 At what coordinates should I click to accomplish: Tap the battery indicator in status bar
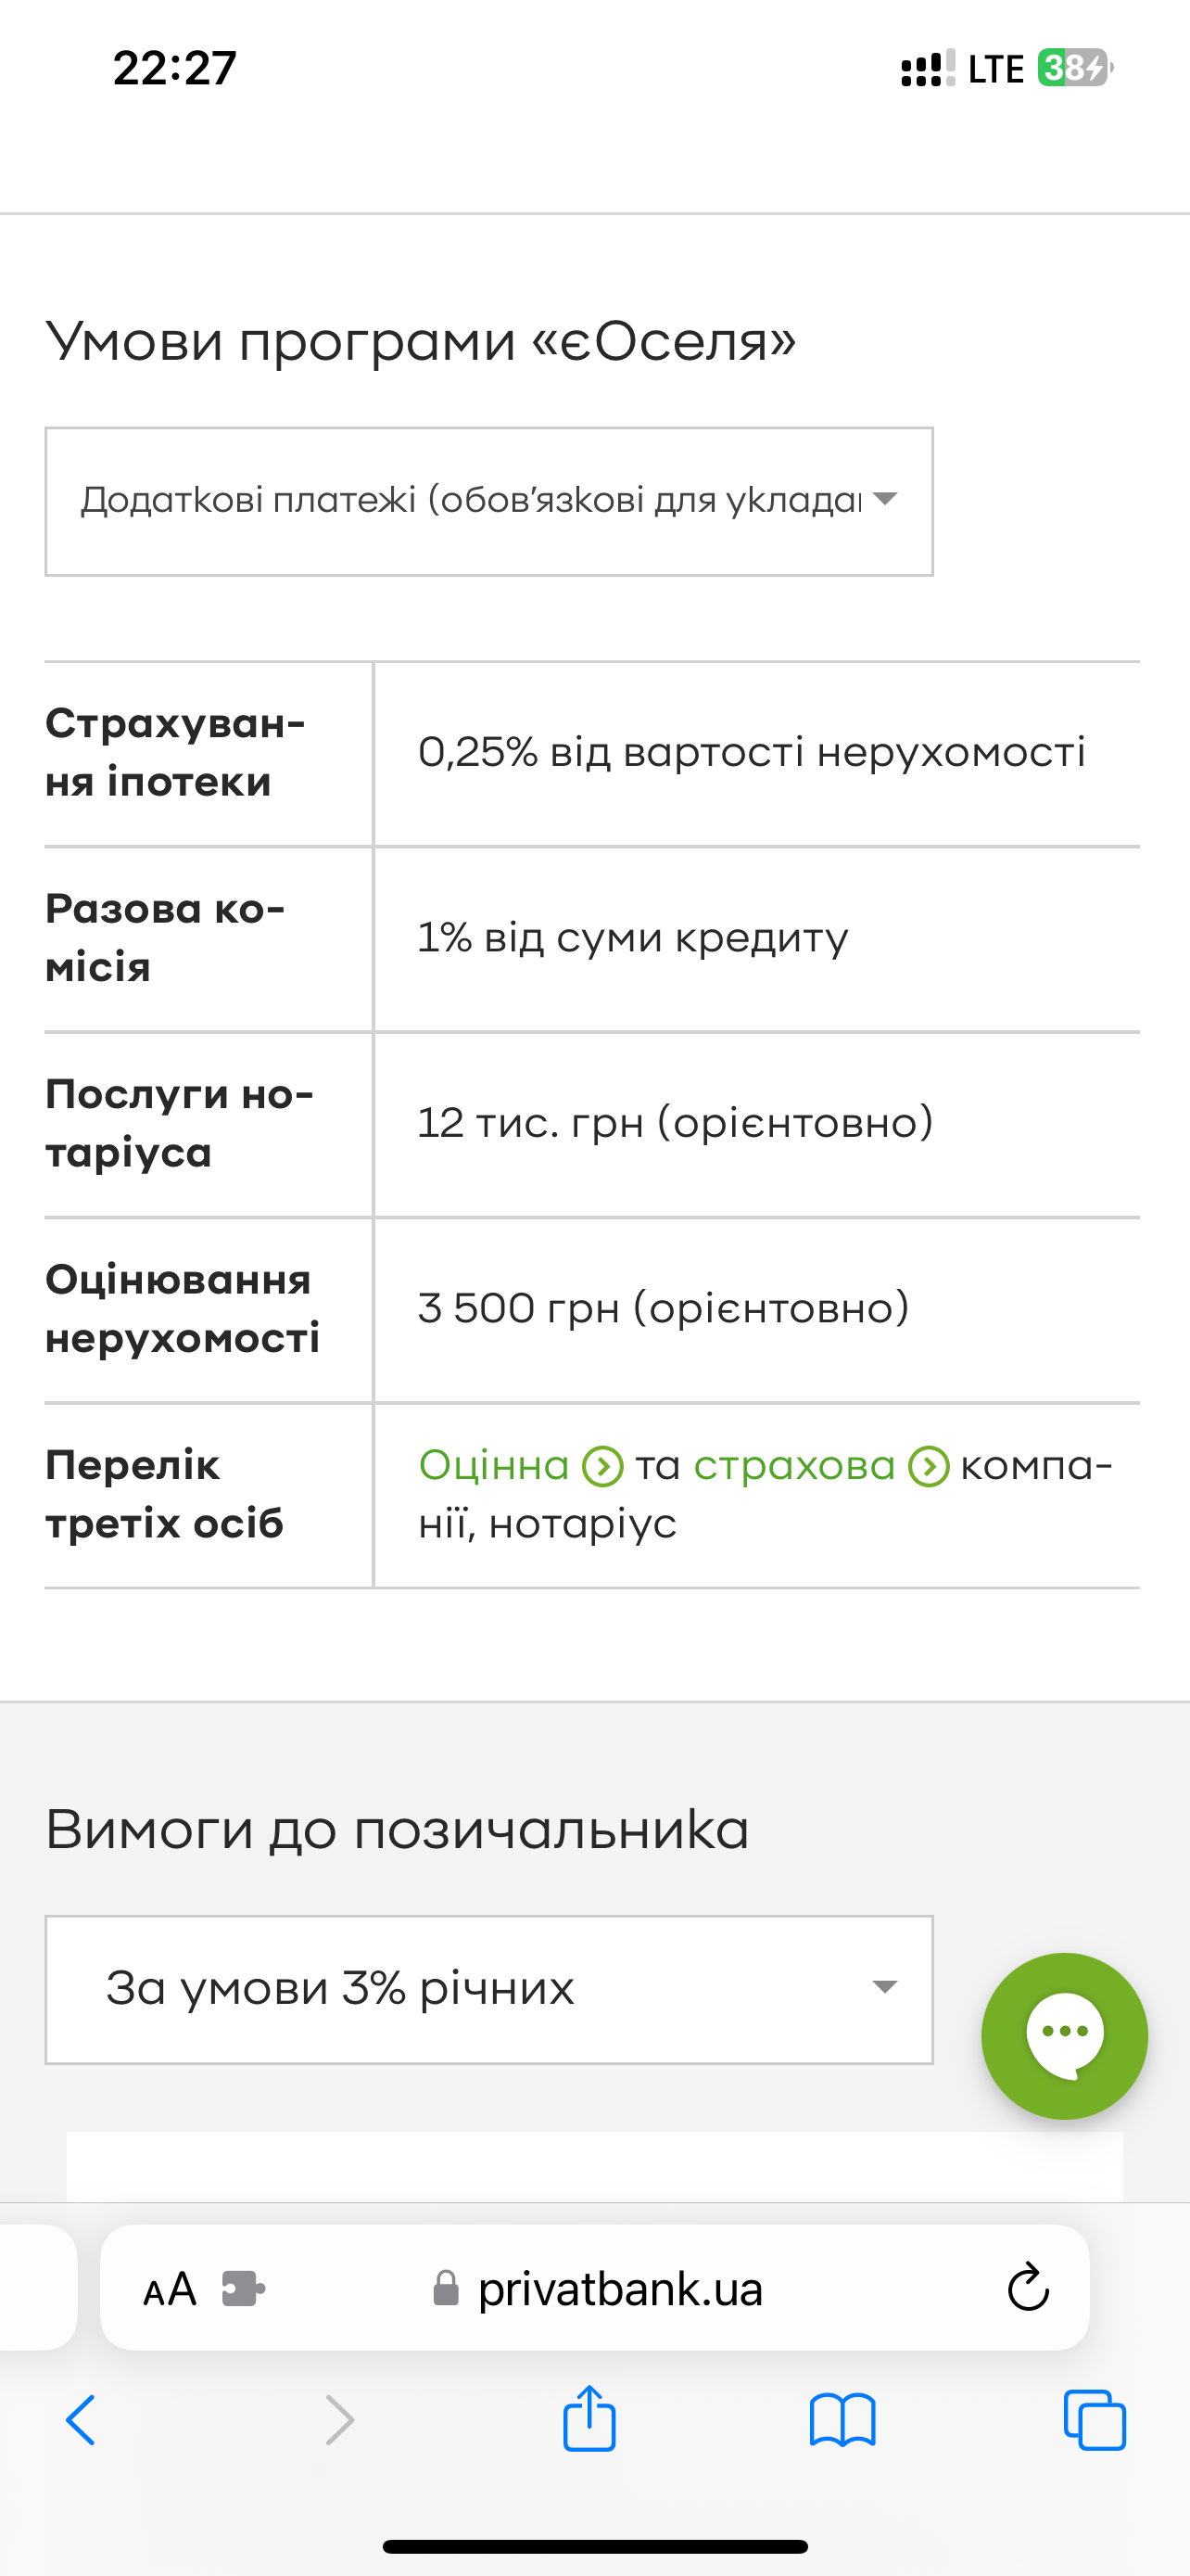[x=1074, y=68]
